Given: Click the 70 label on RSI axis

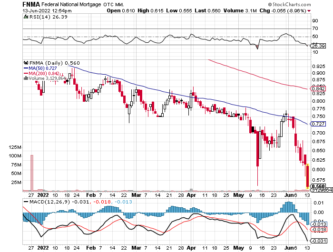Looking at the screenshot, I should (x=315, y=29).
